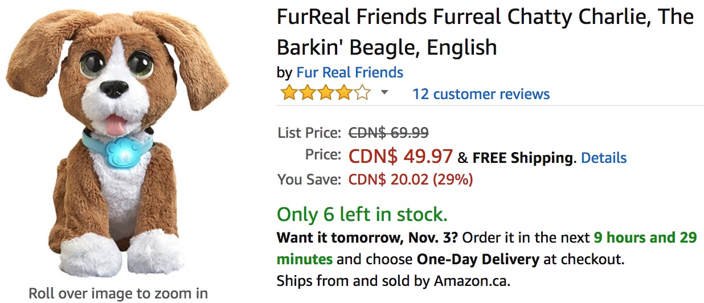The height and width of the screenshot is (303, 704).
Task: Open the shipping Details link
Action: click(x=604, y=158)
